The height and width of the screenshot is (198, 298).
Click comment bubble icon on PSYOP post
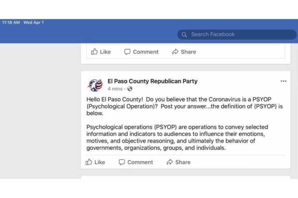pyautogui.click(x=121, y=162)
